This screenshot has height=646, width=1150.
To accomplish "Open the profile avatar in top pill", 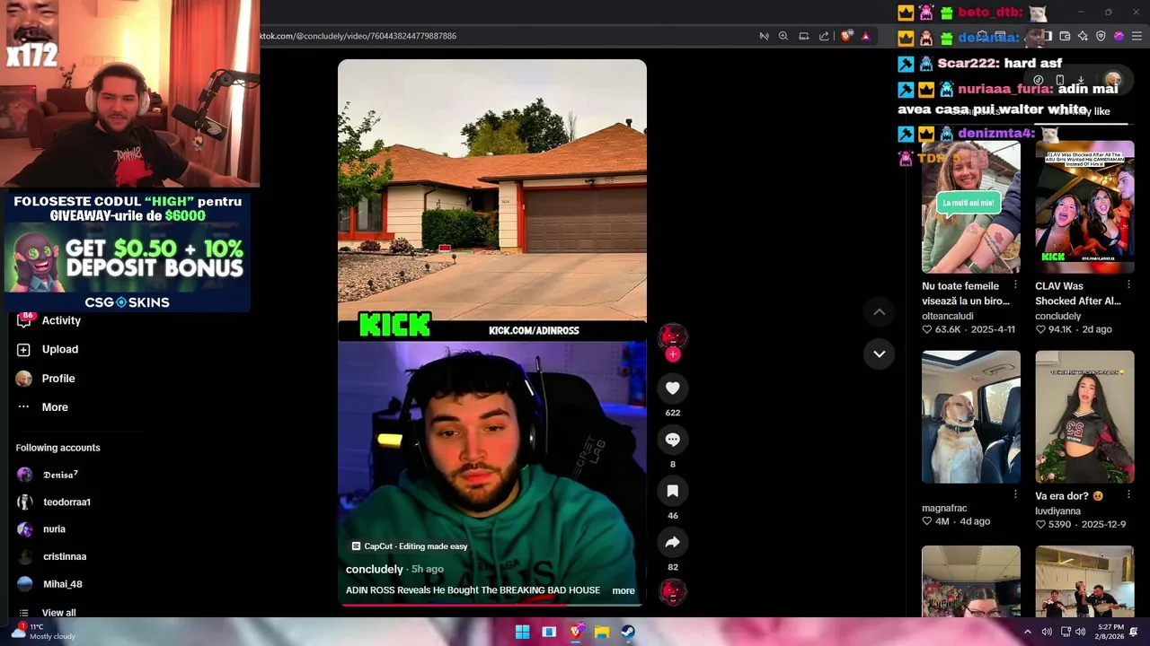I will pyautogui.click(x=1113, y=80).
